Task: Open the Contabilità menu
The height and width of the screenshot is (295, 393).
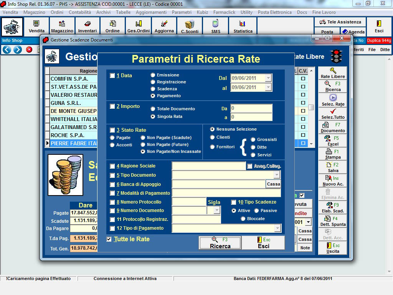Action: pyautogui.click(x=80, y=12)
